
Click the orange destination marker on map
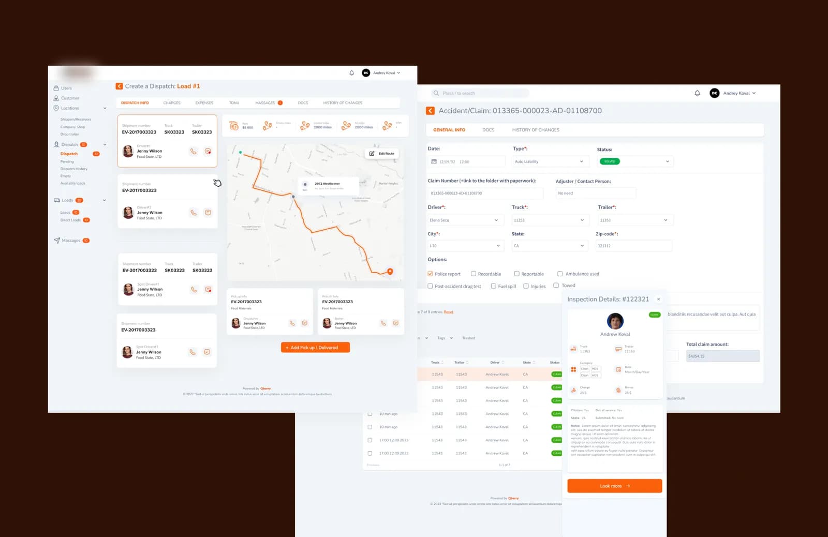[x=390, y=271]
